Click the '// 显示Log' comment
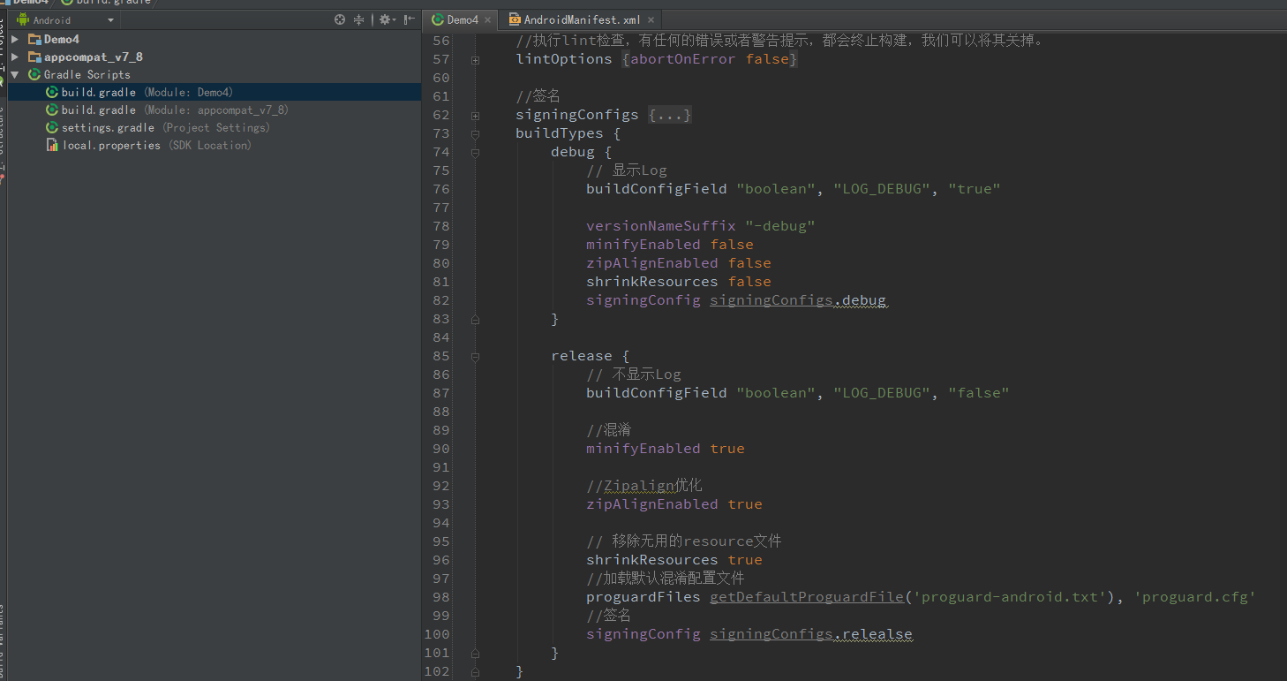1287x681 pixels. (x=627, y=170)
